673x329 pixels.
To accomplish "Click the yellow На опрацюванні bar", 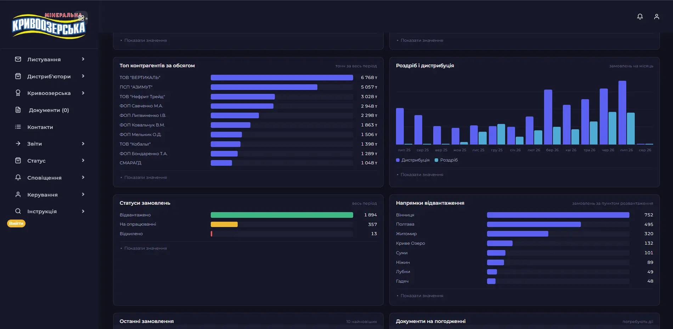I will coord(224,224).
